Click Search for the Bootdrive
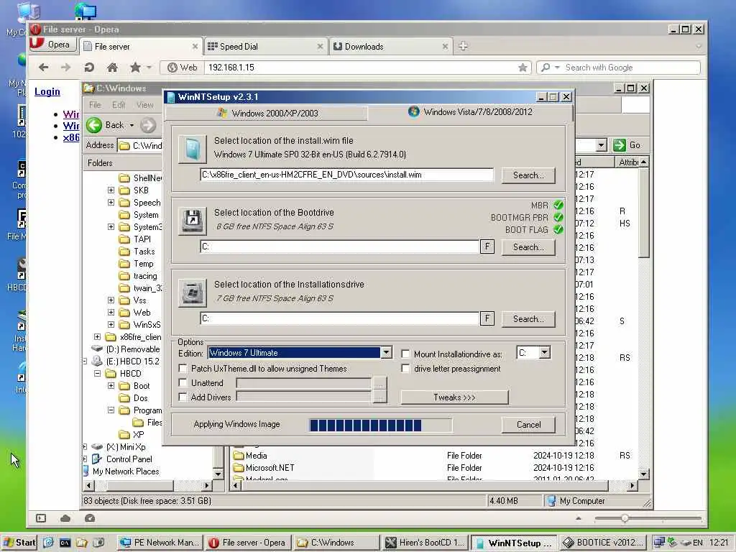This screenshot has height=552, width=736. click(528, 247)
